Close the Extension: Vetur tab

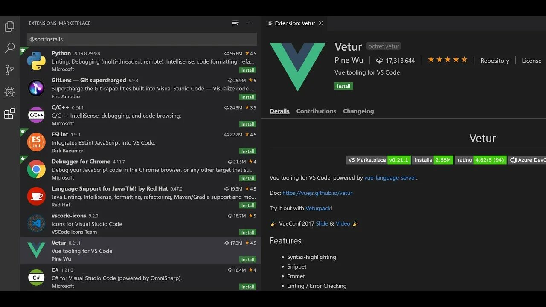pyautogui.click(x=321, y=23)
